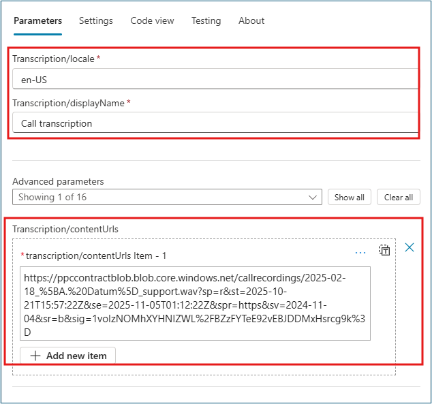Click the Transcription/displayName input field
The image size is (432, 404).
(x=215, y=123)
